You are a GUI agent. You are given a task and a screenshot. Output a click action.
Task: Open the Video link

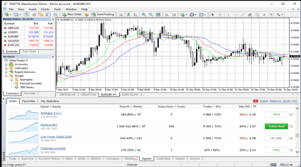coord(264,101)
